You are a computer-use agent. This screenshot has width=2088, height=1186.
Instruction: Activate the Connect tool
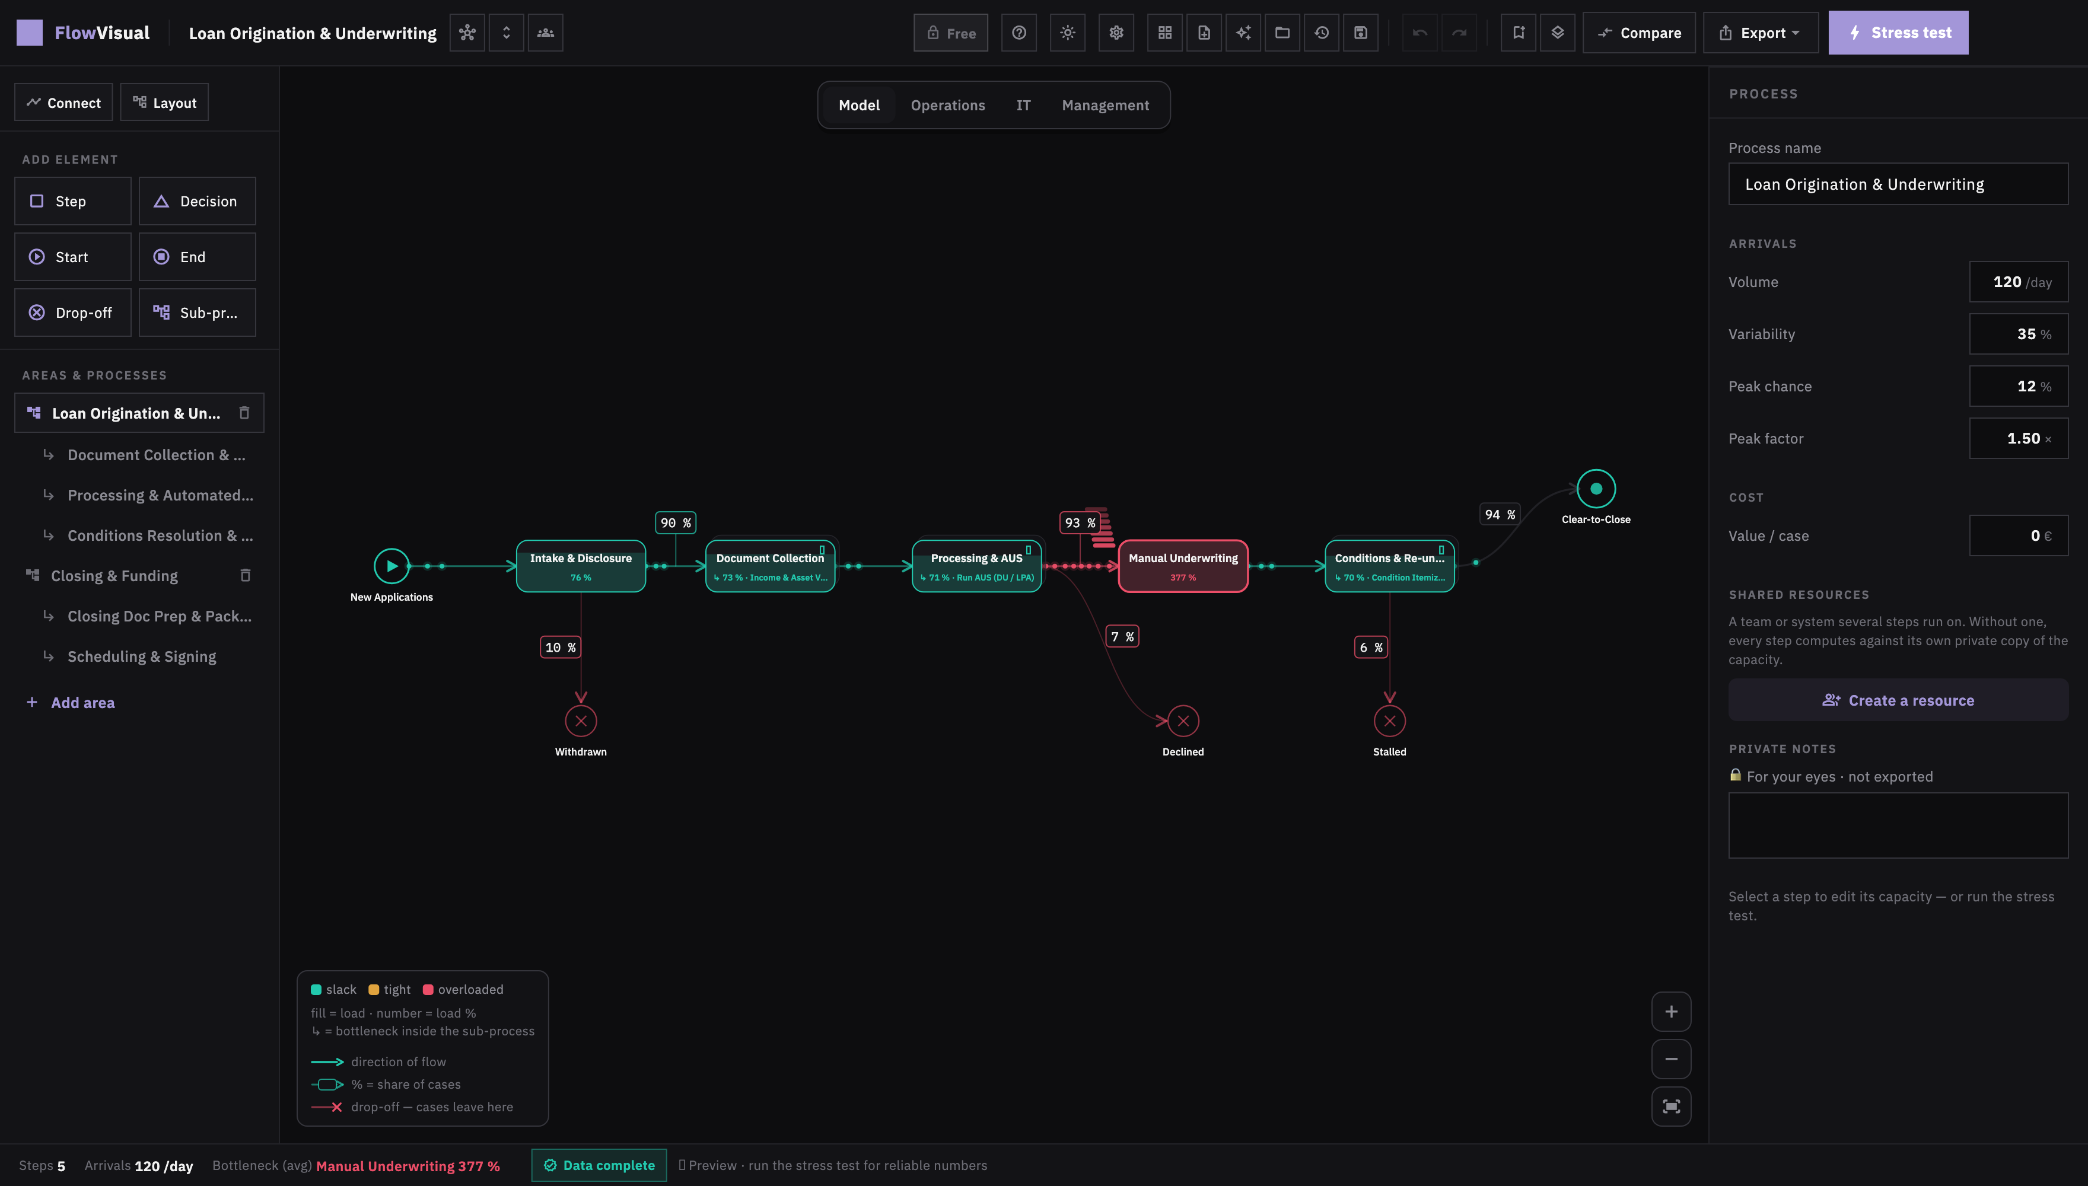coord(63,103)
